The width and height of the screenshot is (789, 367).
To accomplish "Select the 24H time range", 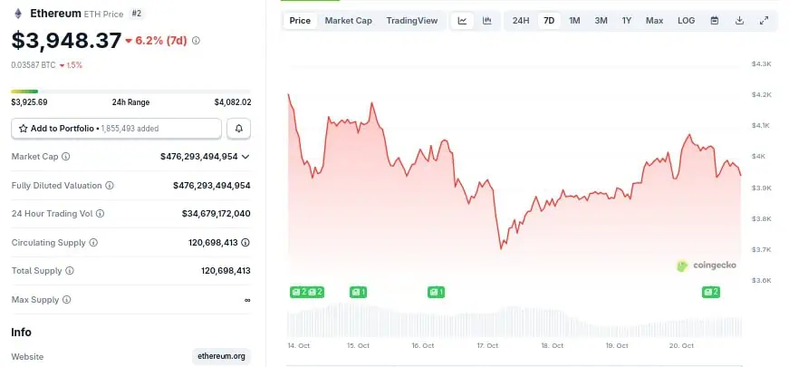I will coord(521,21).
